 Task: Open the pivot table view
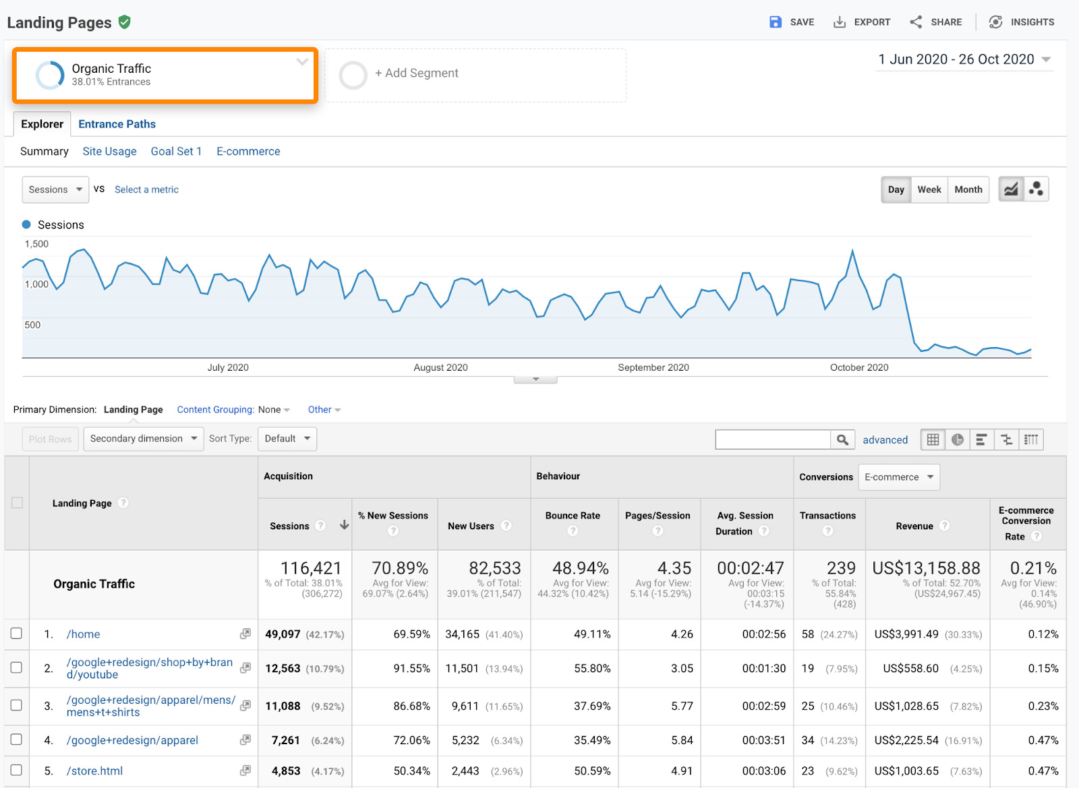[1031, 440]
